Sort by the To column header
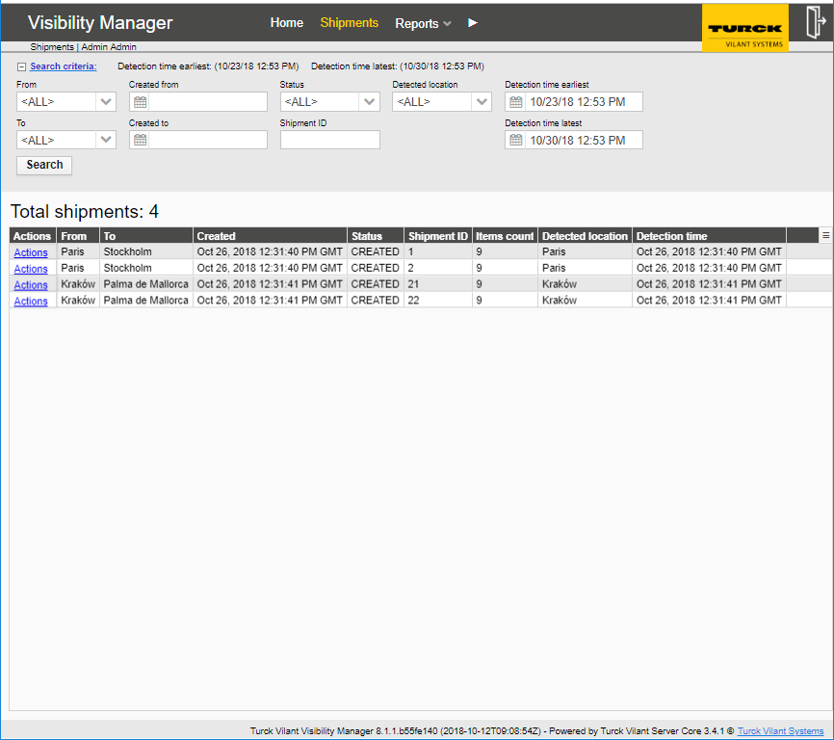Image resolution: width=834 pixels, height=740 pixels. pyautogui.click(x=145, y=236)
